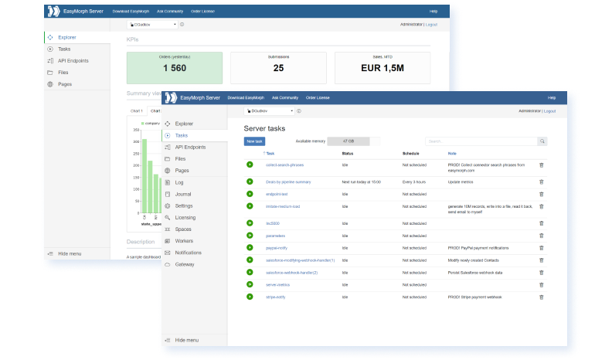Sort the table by the Task column header
Image resolution: width=612 pixels, height=360 pixels.
tap(270, 154)
